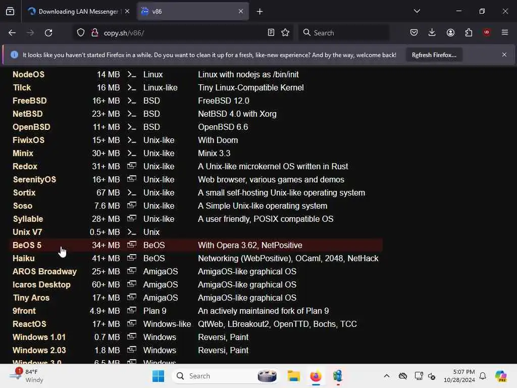Launch Windows 1.01
This screenshot has height=388, width=517.
(x=39, y=337)
